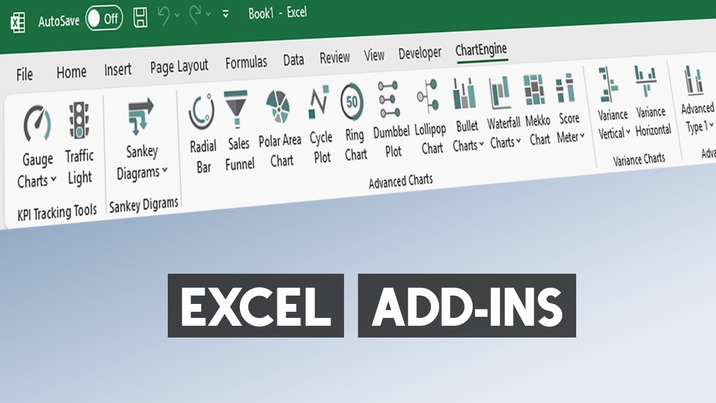Open Waterfall Charts tool
The width and height of the screenshot is (716, 403).
point(503,112)
